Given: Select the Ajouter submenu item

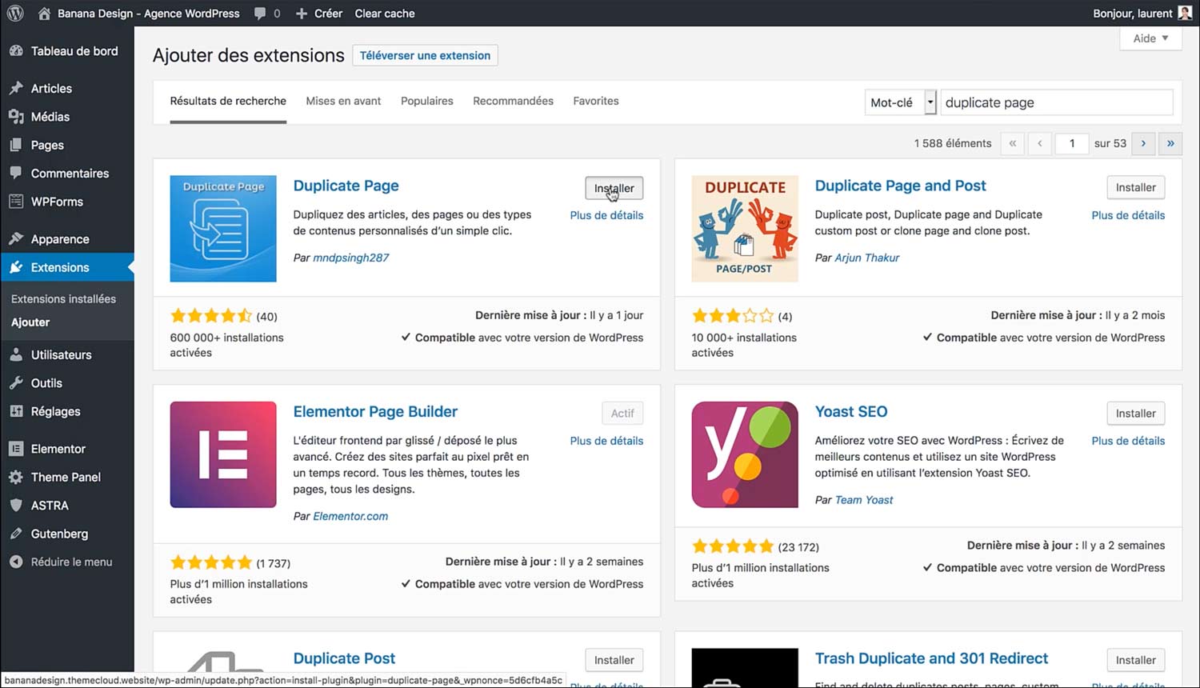Looking at the screenshot, I should click(x=30, y=322).
